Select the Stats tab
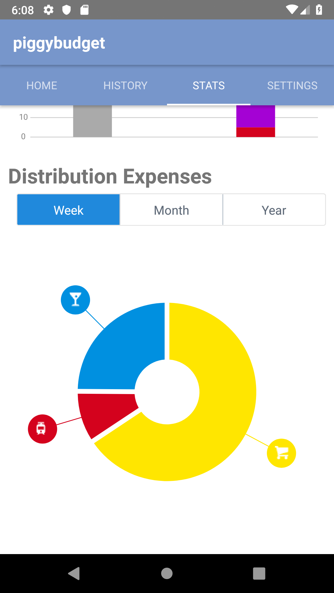Screen dimensions: 334x593 tap(209, 86)
